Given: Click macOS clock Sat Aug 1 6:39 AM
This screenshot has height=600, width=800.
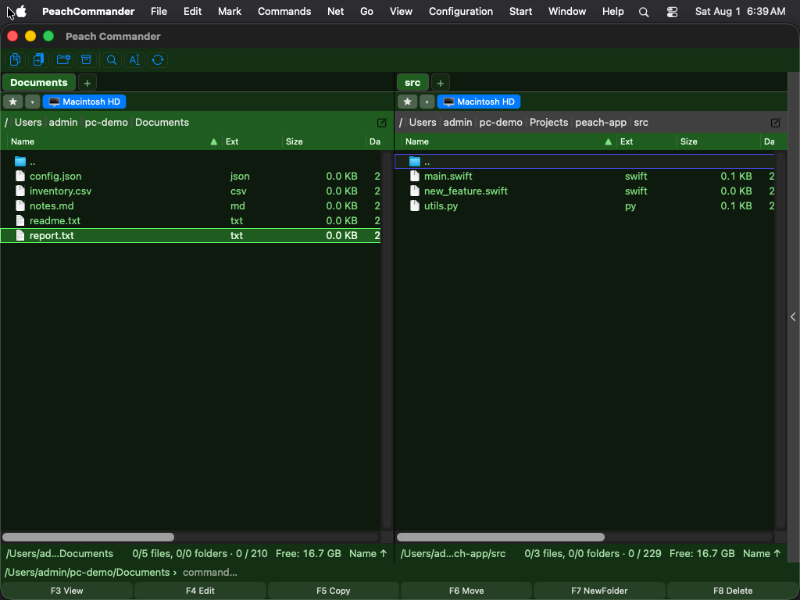Looking at the screenshot, I should click(741, 11).
